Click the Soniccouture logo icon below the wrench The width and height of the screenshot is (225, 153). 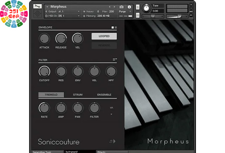[37, 13]
